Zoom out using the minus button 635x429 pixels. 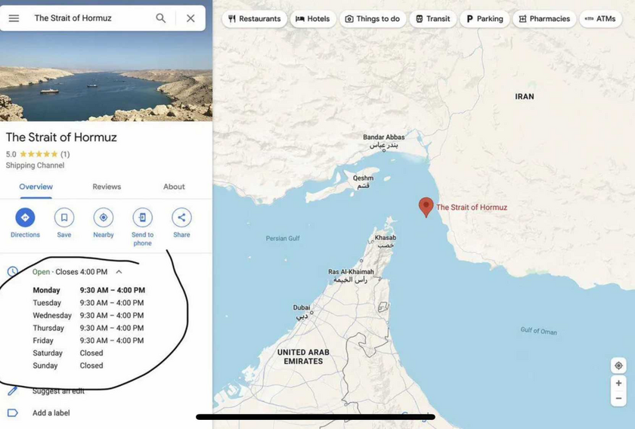click(618, 398)
